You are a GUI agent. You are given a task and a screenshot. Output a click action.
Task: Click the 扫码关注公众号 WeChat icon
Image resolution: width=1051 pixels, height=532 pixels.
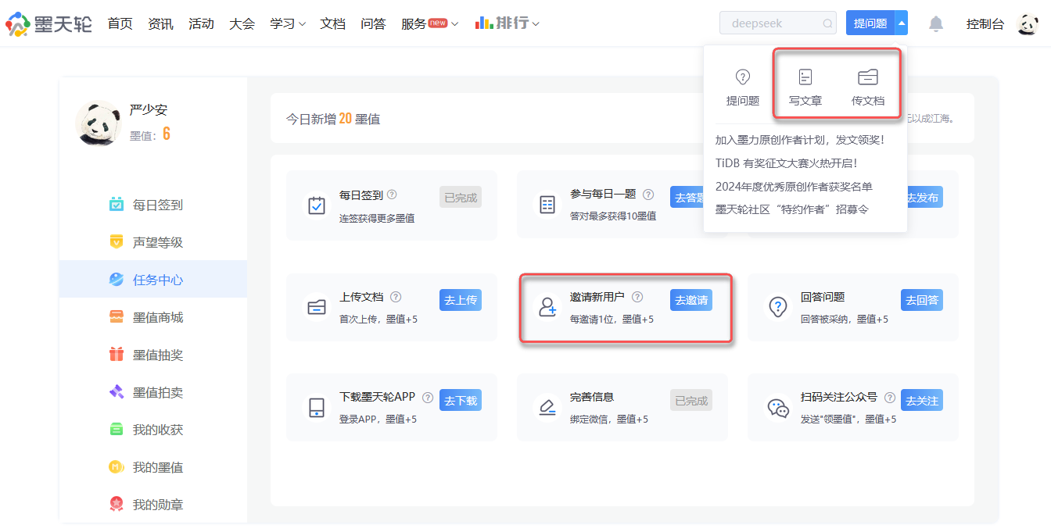[778, 408]
